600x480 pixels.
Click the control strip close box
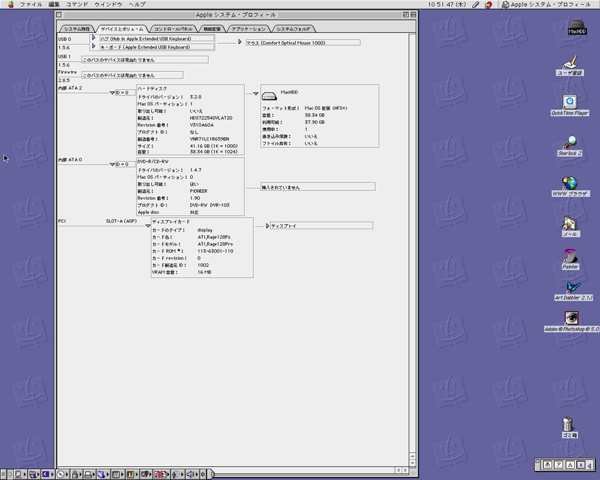(x=3, y=475)
